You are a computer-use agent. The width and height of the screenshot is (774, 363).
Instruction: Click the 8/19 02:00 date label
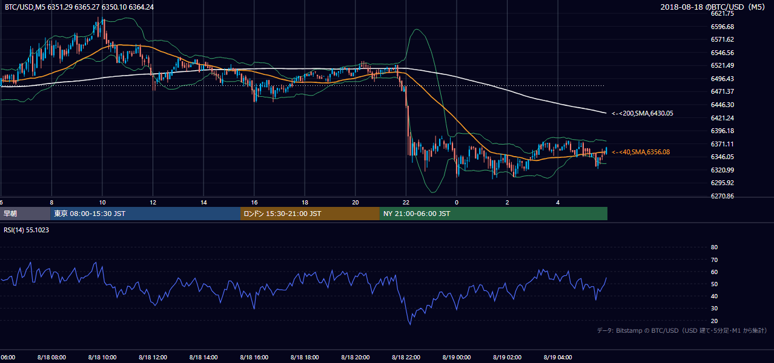tap(508, 357)
